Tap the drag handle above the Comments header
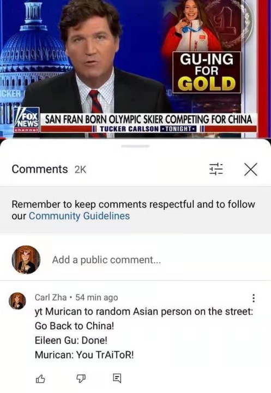The width and height of the screenshot is (271, 393). [x=135, y=146]
